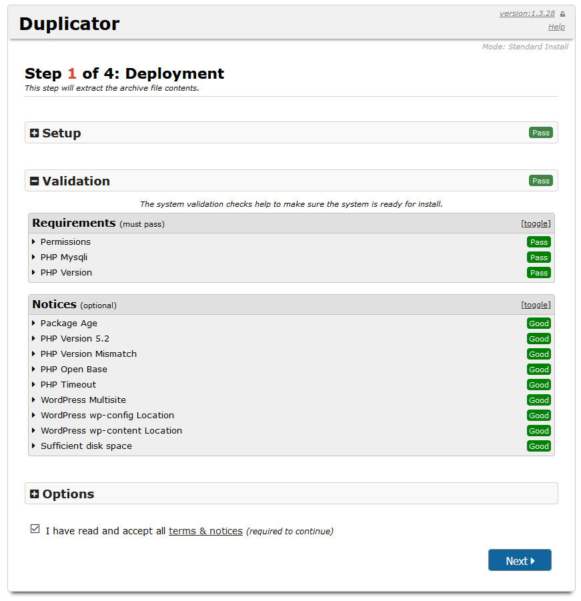
Task: Click the minus icon beside Validation
Action: pos(35,181)
